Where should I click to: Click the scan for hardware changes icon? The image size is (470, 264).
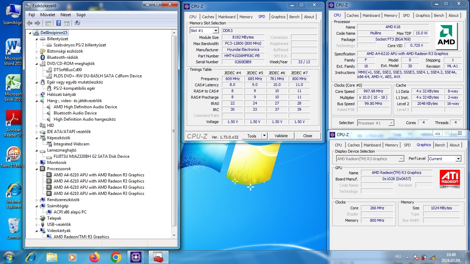pyautogui.click(x=77, y=23)
